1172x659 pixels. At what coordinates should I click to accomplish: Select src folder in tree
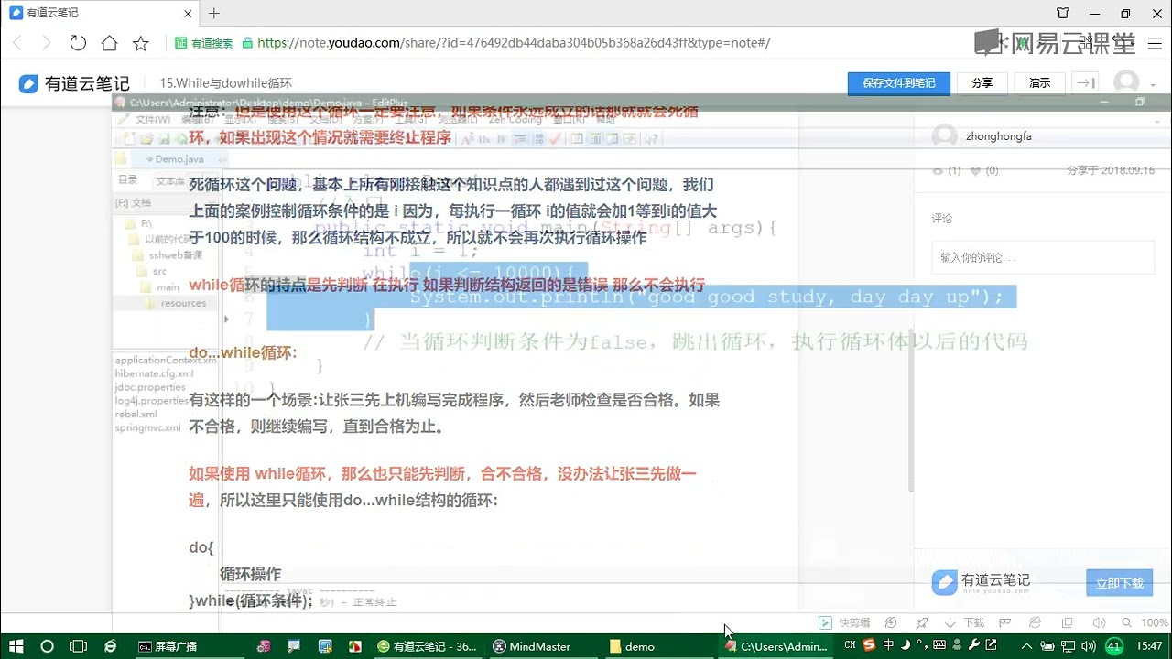[153, 271]
